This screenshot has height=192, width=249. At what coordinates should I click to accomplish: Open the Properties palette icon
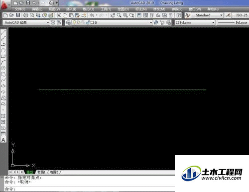pos(139,15)
